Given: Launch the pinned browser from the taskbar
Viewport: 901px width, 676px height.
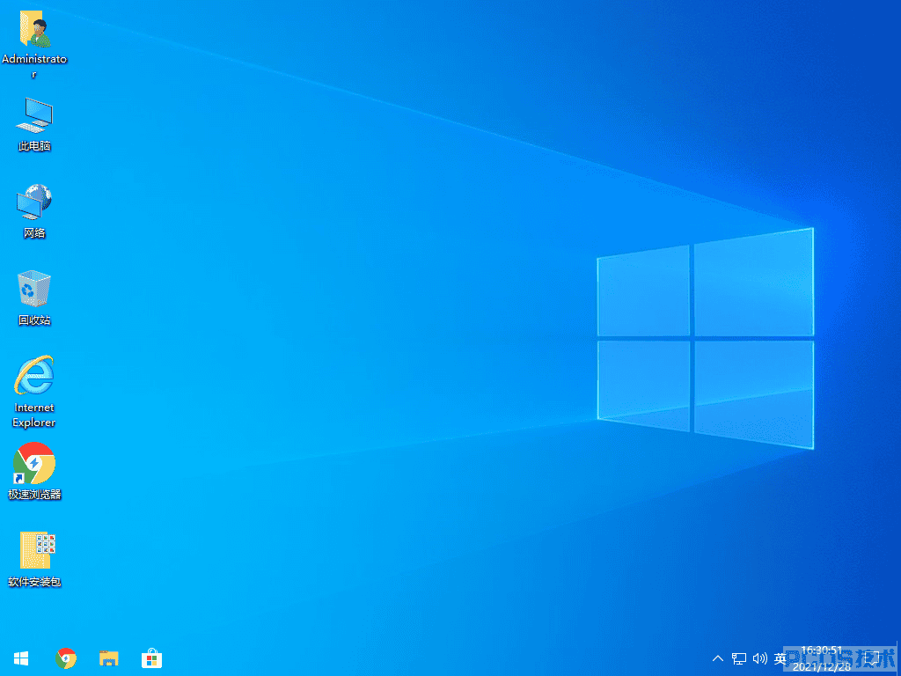Looking at the screenshot, I should click(x=66, y=658).
